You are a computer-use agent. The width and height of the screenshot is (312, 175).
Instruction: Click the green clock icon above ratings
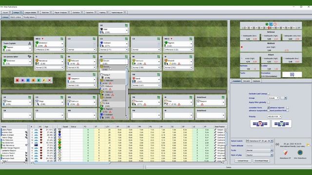click(x=267, y=24)
